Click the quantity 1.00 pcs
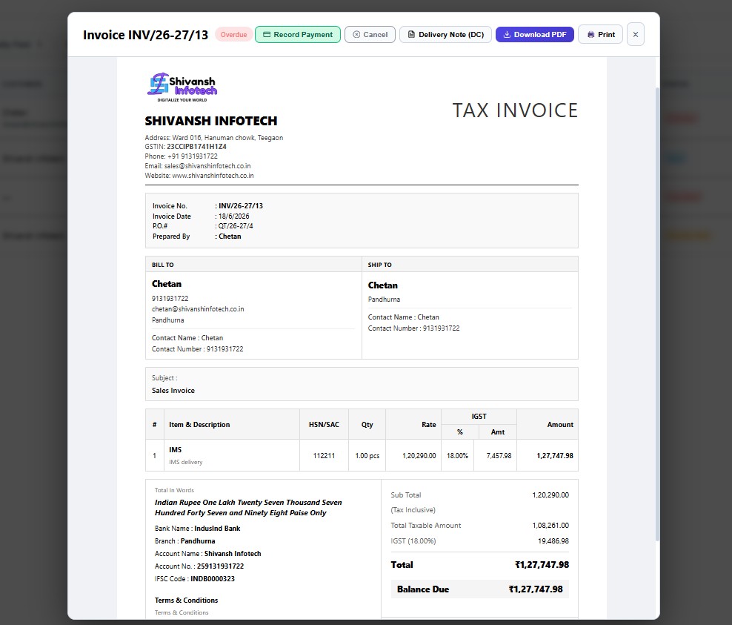This screenshot has height=625, width=732. point(367,455)
